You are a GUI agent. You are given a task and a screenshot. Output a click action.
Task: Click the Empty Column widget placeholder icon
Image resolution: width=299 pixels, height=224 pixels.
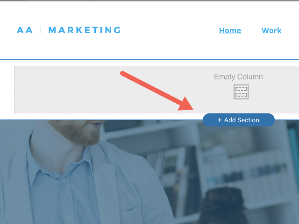point(241,92)
